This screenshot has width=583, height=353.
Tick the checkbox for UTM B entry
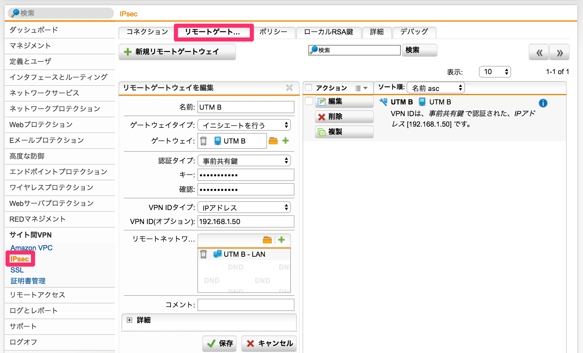[x=309, y=101]
